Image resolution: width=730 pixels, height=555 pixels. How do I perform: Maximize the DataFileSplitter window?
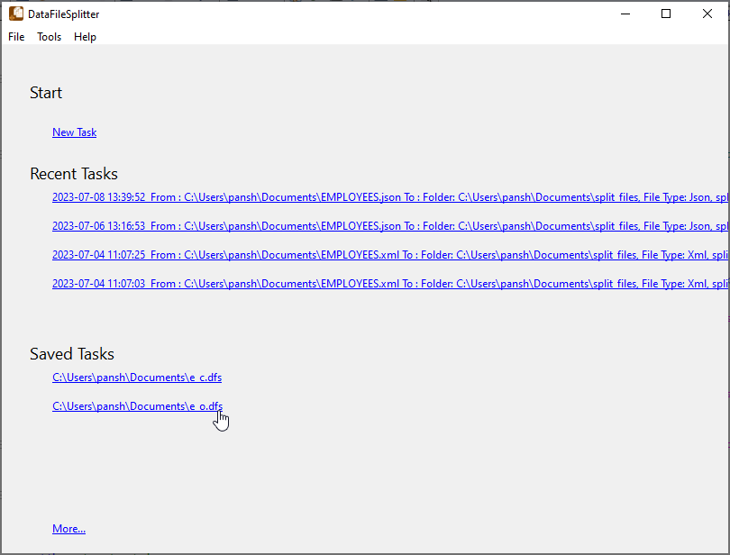666,14
